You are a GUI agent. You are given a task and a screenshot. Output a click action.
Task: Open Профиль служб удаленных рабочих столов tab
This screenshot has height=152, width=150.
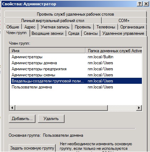76,14
